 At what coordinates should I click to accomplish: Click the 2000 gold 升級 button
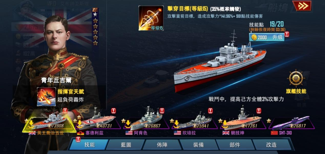tap(267, 37)
